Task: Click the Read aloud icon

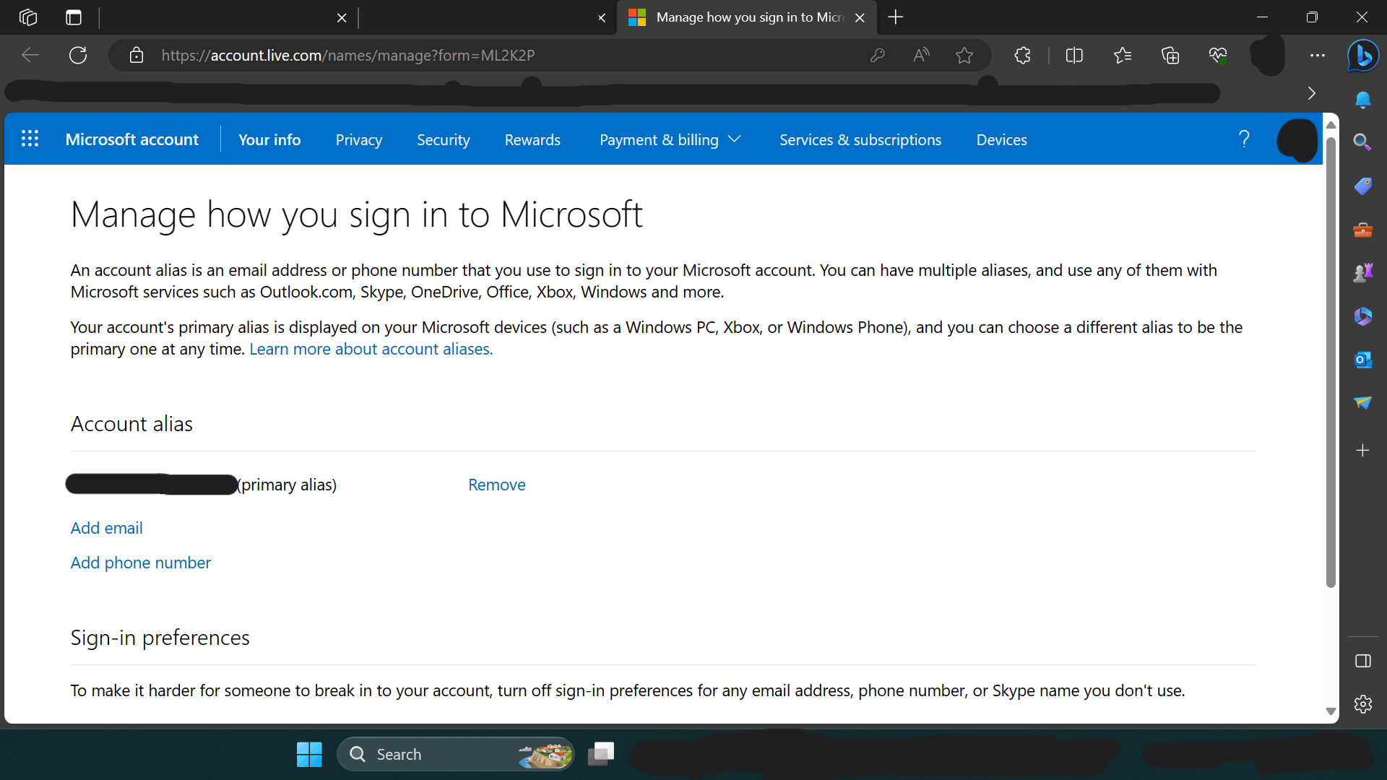Action: point(921,56)
